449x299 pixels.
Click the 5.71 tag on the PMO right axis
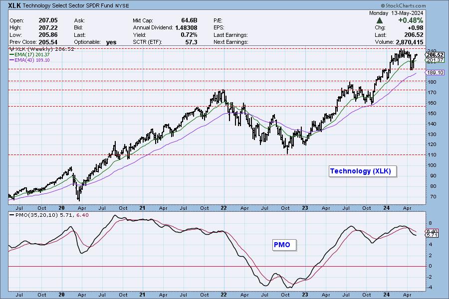coord(432,235)
